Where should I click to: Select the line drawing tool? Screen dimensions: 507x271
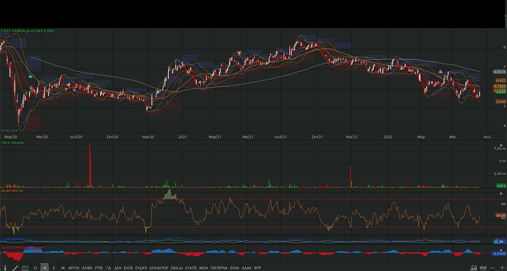click(x=16, y=267)
